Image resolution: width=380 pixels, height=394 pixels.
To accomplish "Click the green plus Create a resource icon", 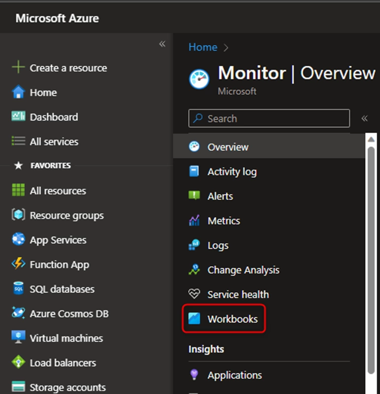I will (18, 67).
